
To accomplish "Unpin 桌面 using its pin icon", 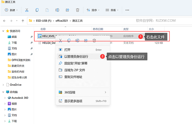I will point(32,37).
